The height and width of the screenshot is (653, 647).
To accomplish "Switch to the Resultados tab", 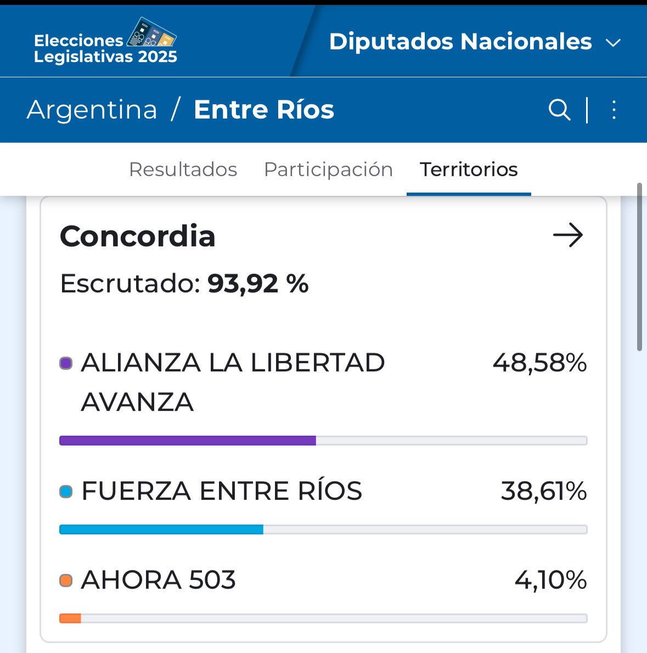I will coord(183,170).
